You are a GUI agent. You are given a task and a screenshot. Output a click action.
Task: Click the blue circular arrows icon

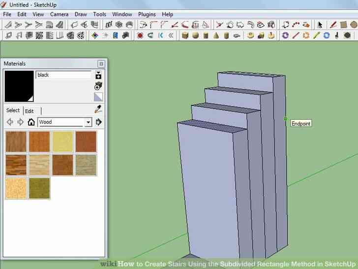click(x=327, y=35)
